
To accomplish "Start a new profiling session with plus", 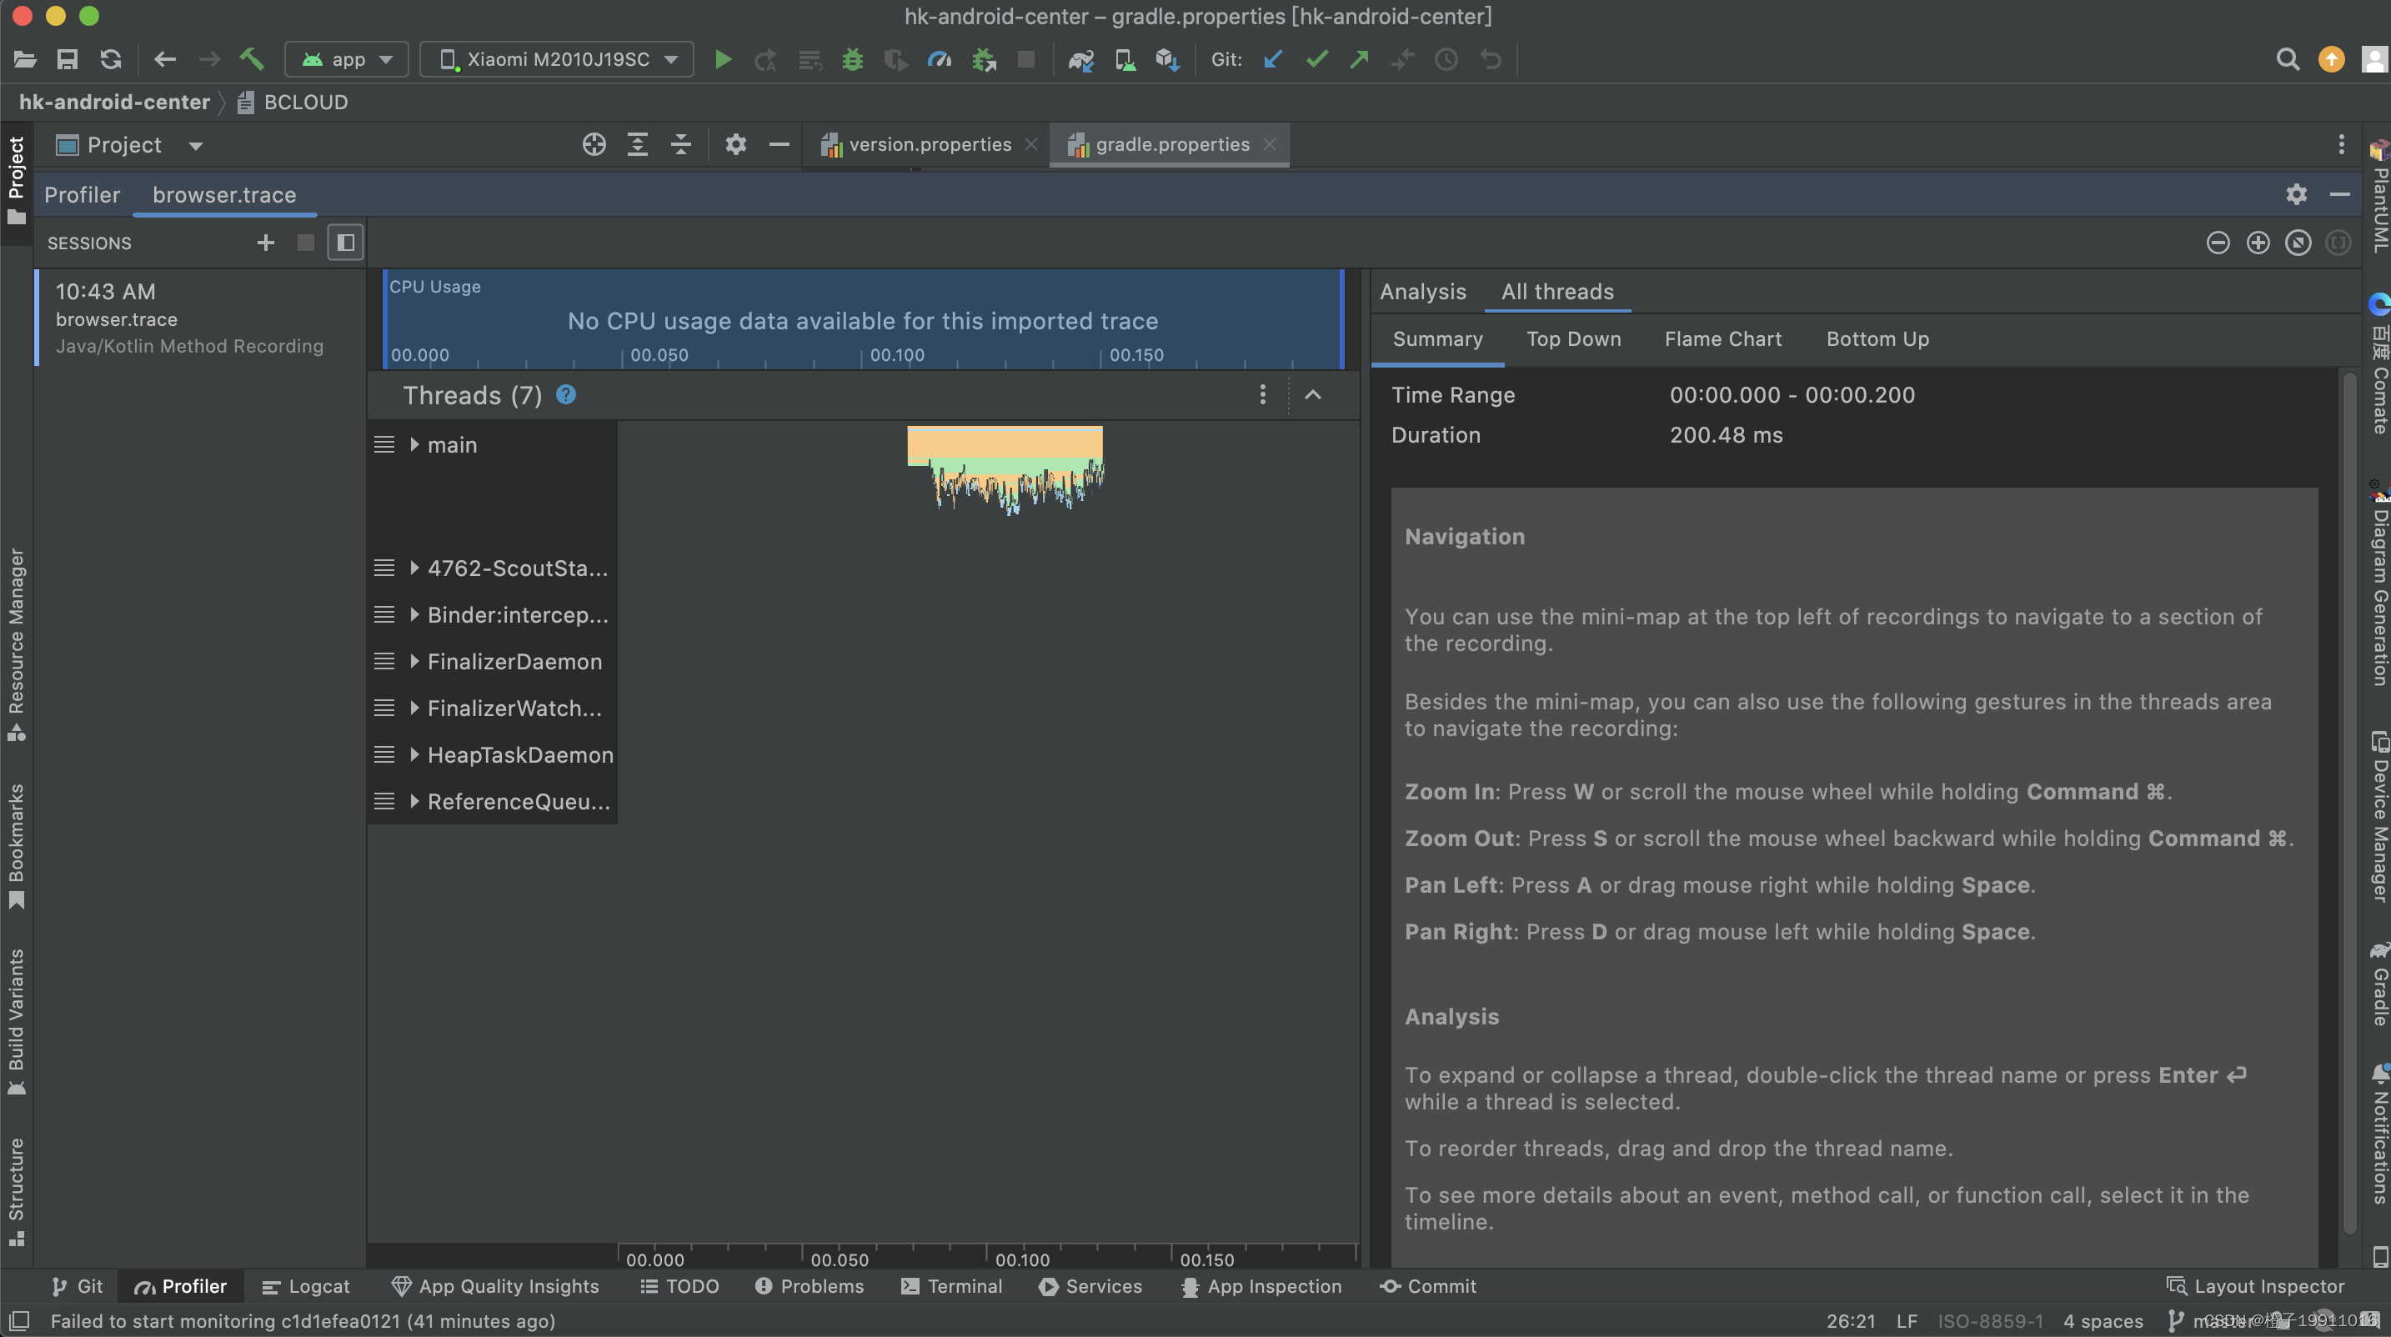I will point(265,243).
